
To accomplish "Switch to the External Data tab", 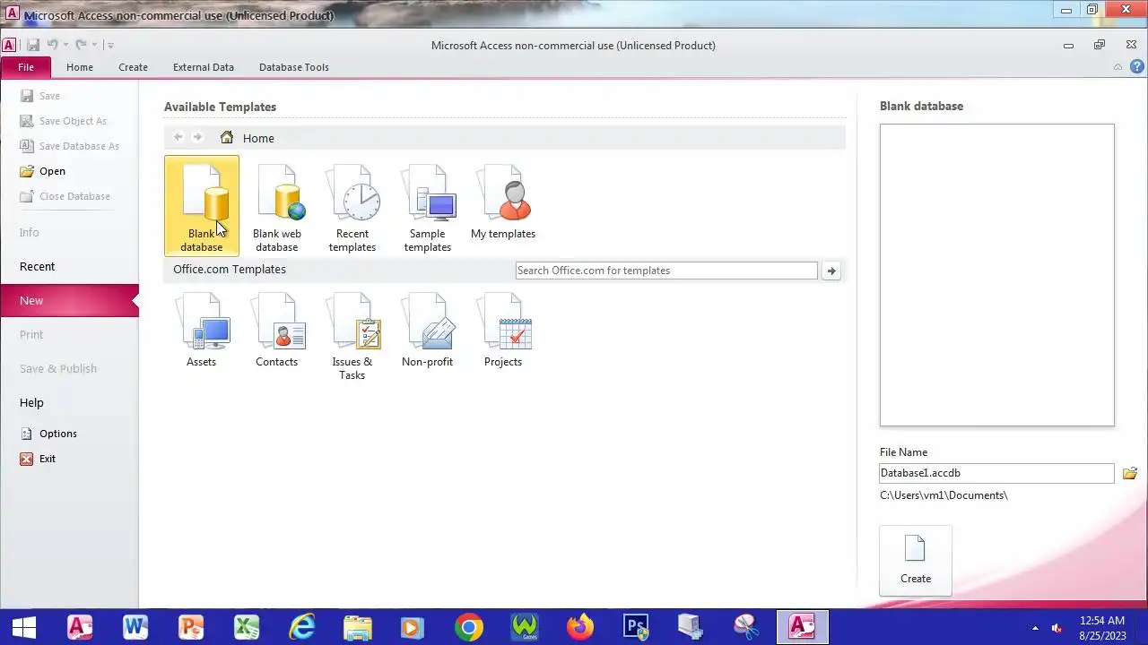I will click(x=204, y=67).
